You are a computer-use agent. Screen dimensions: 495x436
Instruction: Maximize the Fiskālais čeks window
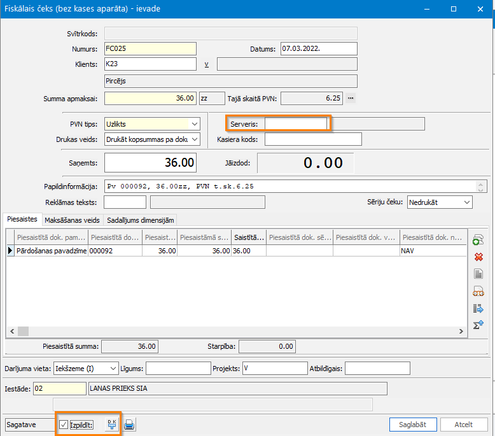[x=454, y=9]
